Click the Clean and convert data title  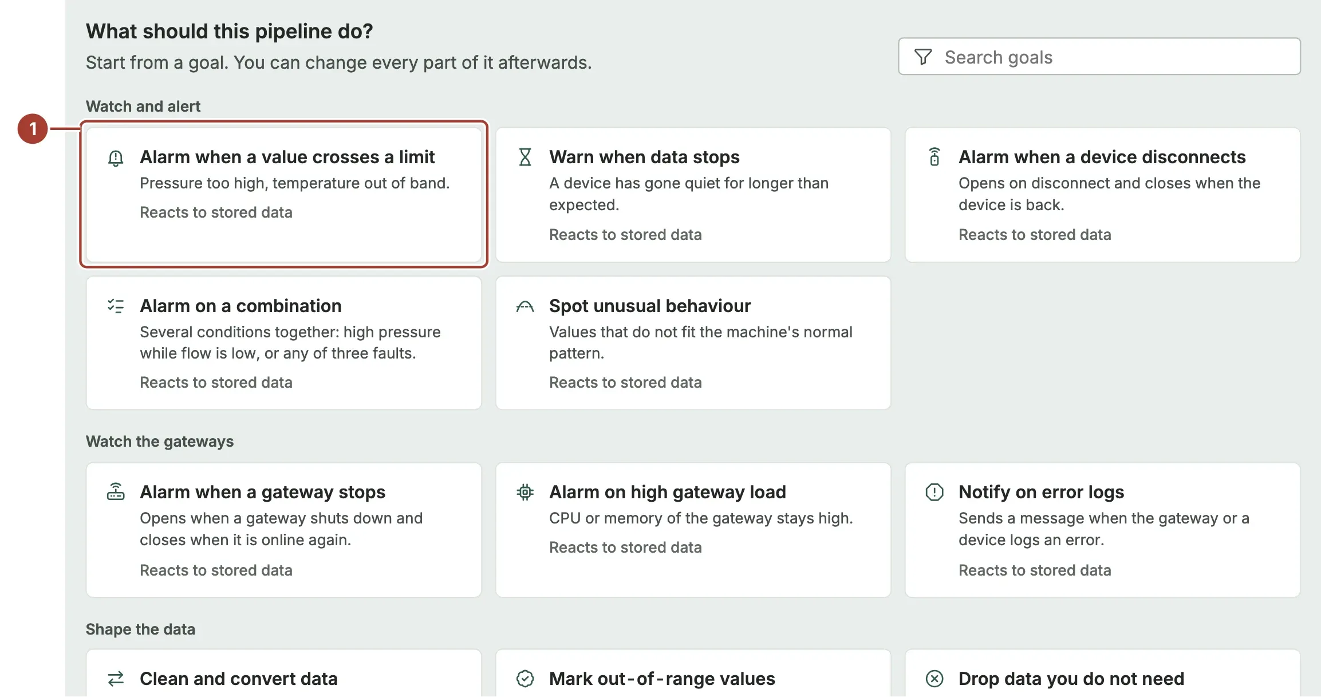coord(239,679)
